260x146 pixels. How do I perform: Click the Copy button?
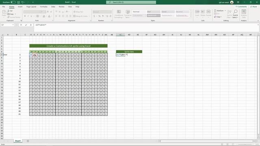coord(11,14)
